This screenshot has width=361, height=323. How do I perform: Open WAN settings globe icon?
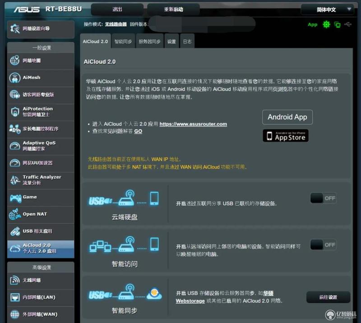coord(14,314)
